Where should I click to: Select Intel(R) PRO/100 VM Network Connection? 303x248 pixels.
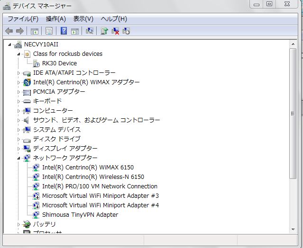pyautogui.click(x=100, y=186)
